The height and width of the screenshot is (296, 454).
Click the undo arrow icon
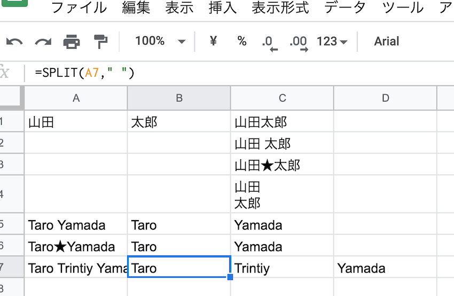[14, 42]
